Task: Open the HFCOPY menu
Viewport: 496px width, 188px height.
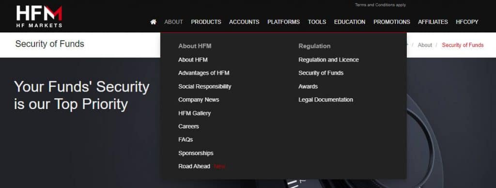Action: pyautogui.click(x=467, y=22)
